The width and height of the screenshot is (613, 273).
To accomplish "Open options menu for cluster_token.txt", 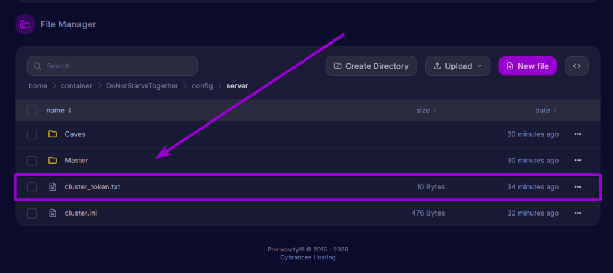I will coord(578,187).
